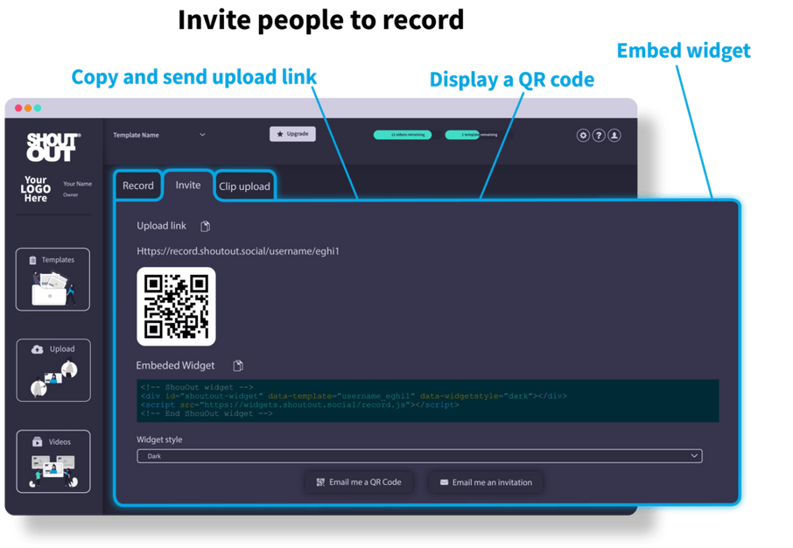
Task: Click the "Your Name" text
Action: click(x=77, y=184)
